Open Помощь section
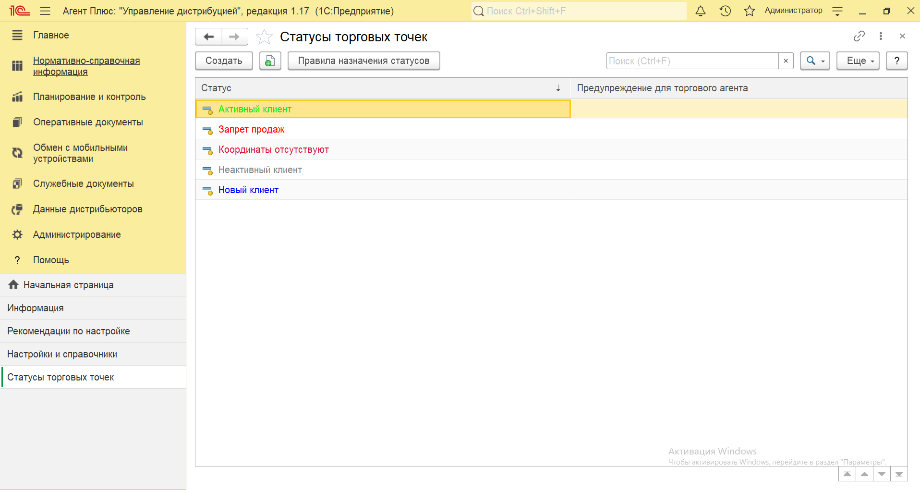The image size is (920, 490). coord(93,260)
